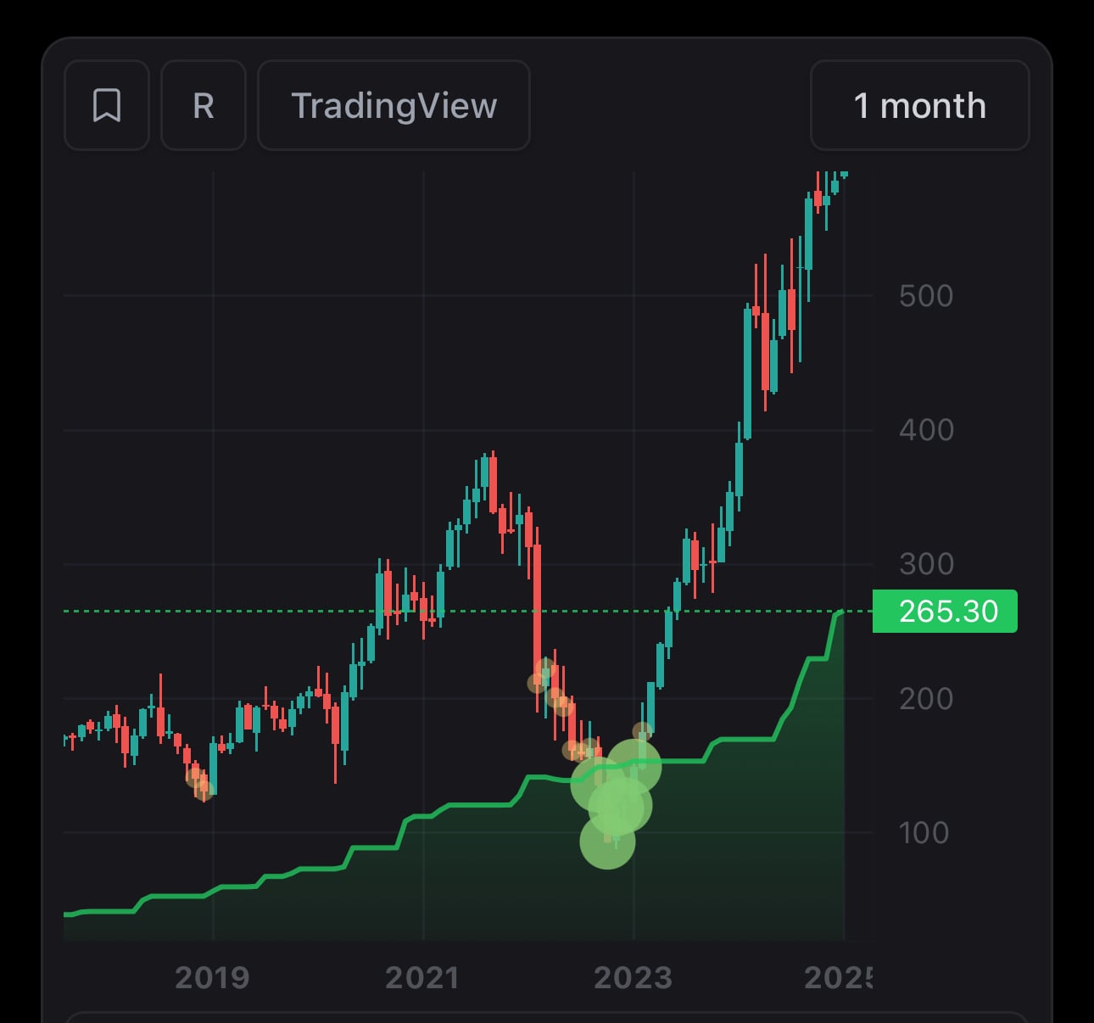Click the 400 price scale label
Image resolution: width=1094 pixels, height=1023 pixels.
(x=926, y=430)
